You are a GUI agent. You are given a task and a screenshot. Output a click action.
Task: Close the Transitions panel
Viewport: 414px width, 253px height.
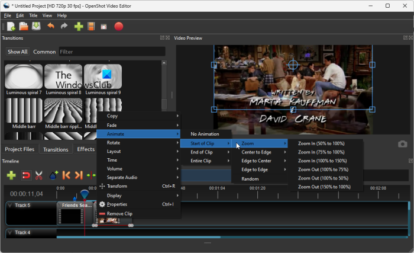(167, 38)
